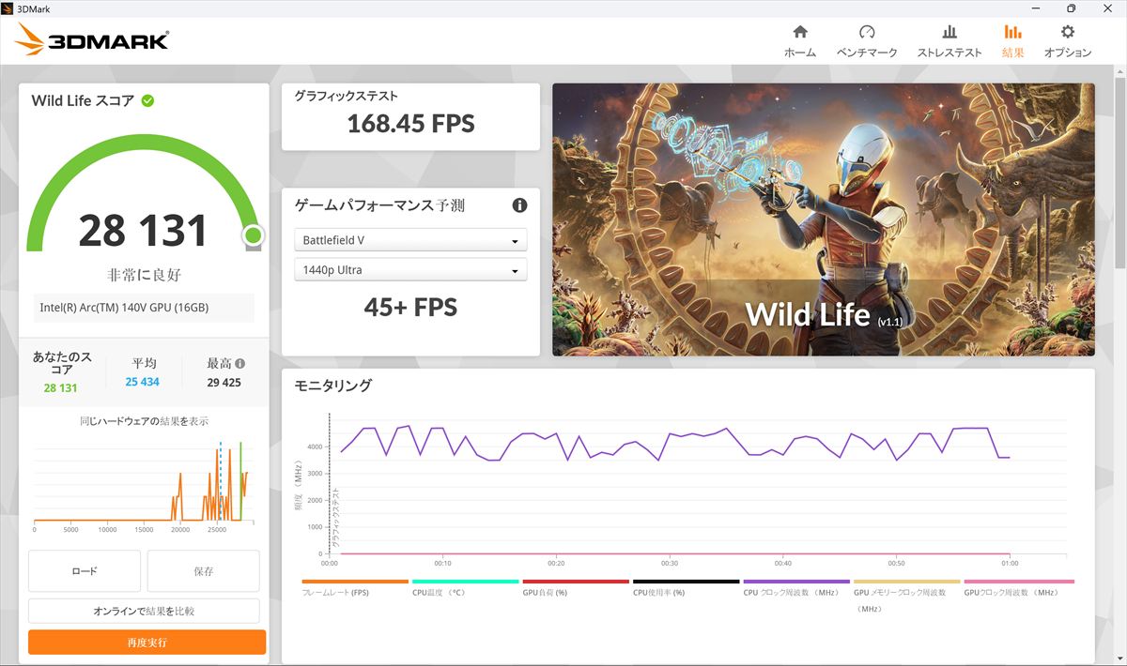Switch to the ベンチマーク tab

867,41
